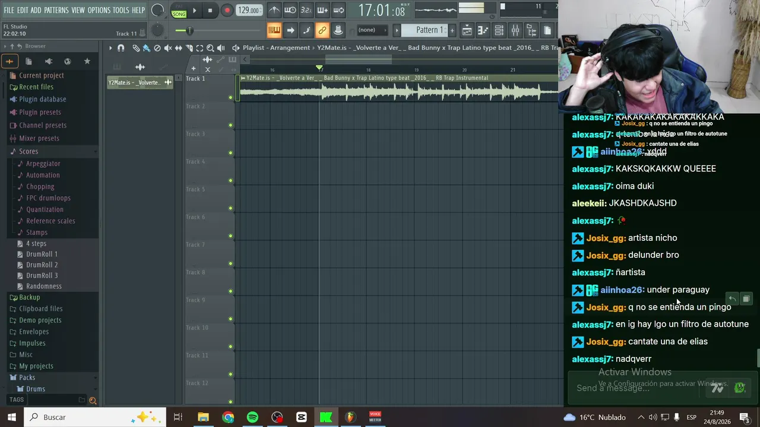Click the main pitch knob
The height and width of the screenshot is (427, 760).
157,30
